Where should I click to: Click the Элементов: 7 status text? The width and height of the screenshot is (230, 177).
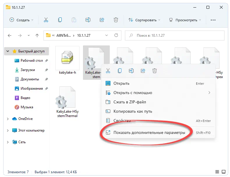click(18, 172)
